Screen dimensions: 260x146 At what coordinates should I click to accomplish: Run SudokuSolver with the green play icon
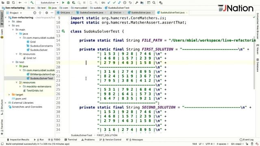(x=63, y=3)
